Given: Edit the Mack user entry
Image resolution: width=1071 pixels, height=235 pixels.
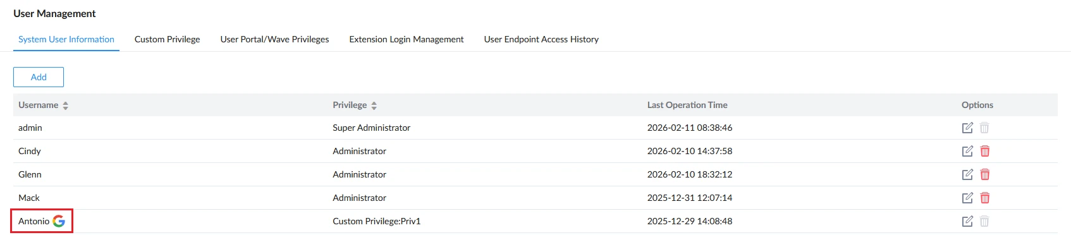Looking at the screenshot, I should pyautogui.click(x=967, y=198).
